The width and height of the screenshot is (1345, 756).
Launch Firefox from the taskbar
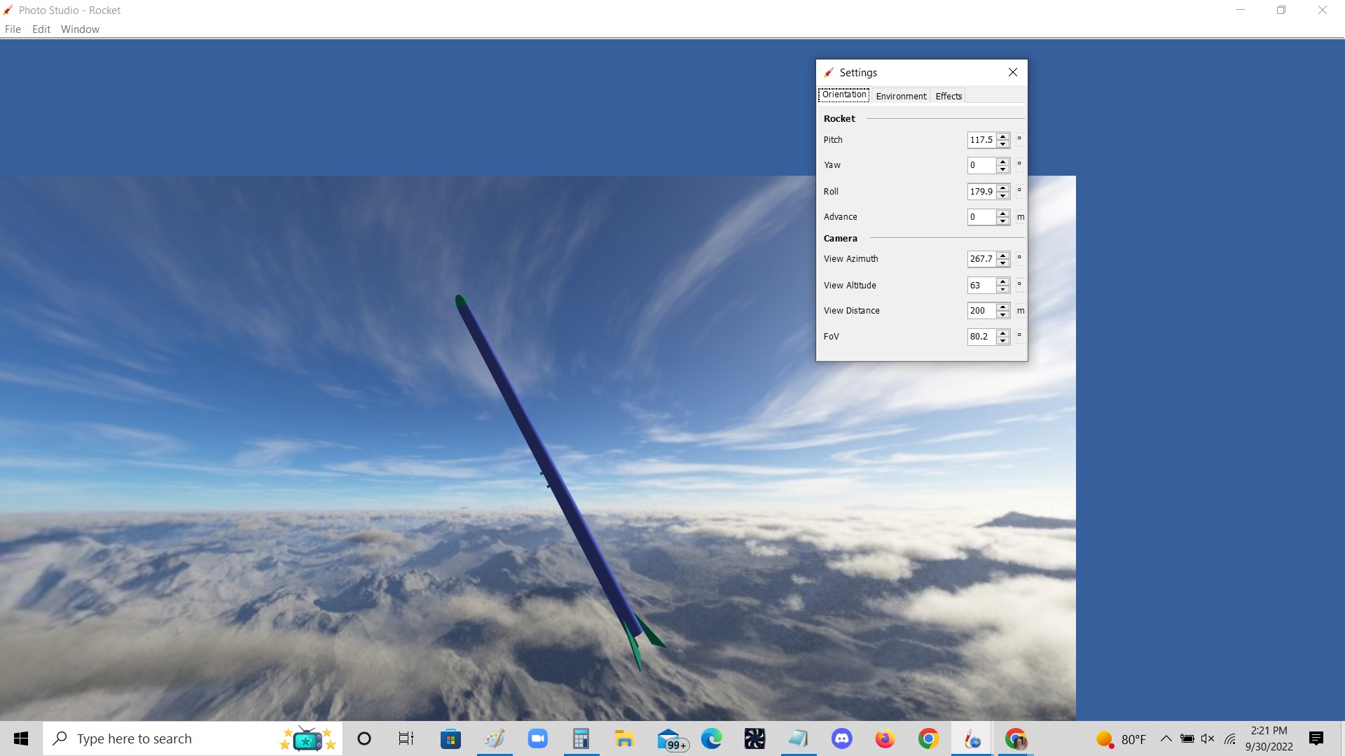click(x=885, y=738)
